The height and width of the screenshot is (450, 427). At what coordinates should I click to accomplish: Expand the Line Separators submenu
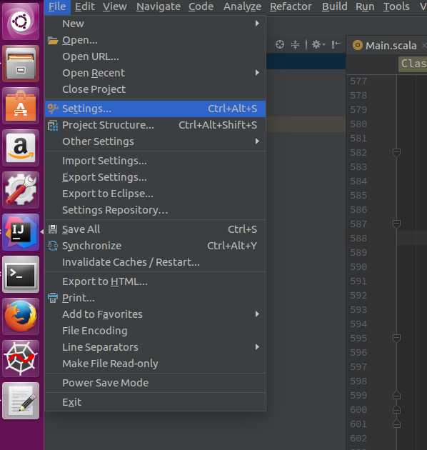156,347
